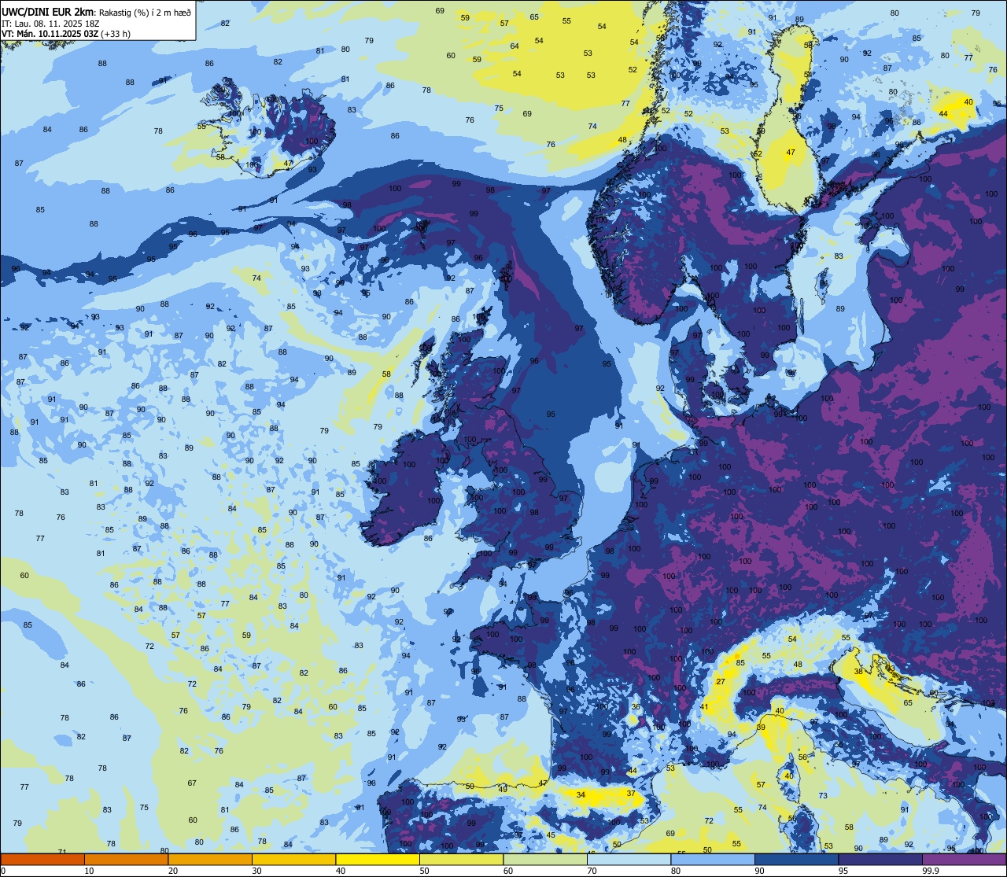This screenshot has height=877, width=1007.
Task: Click the legend tick label 10
Action: pyautogui.click(x=89, y=871)
